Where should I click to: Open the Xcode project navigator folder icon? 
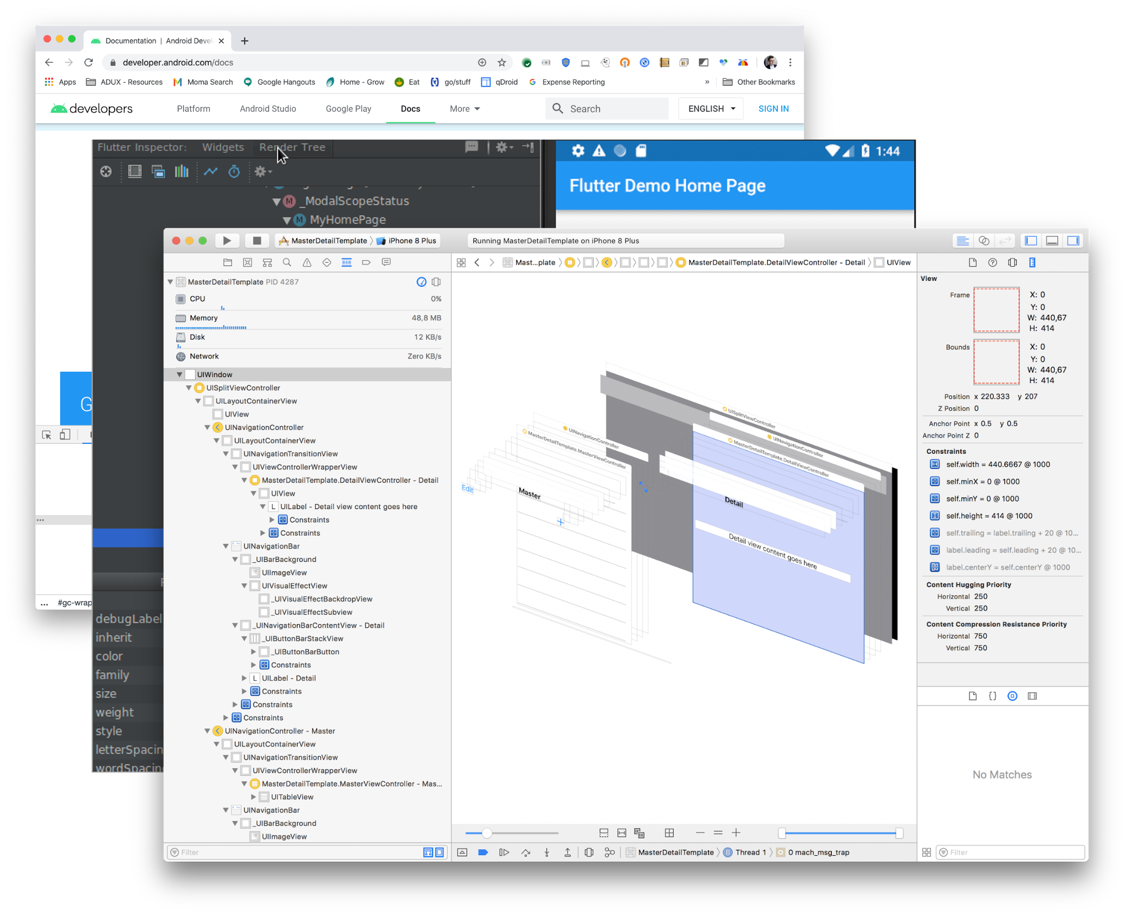pos(228,262)
